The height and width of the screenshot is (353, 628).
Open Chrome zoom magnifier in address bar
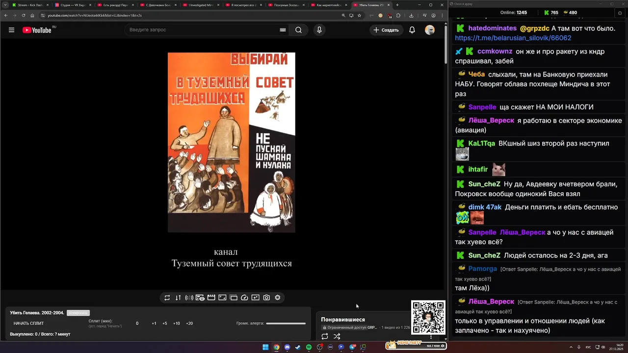pos(343,15)
